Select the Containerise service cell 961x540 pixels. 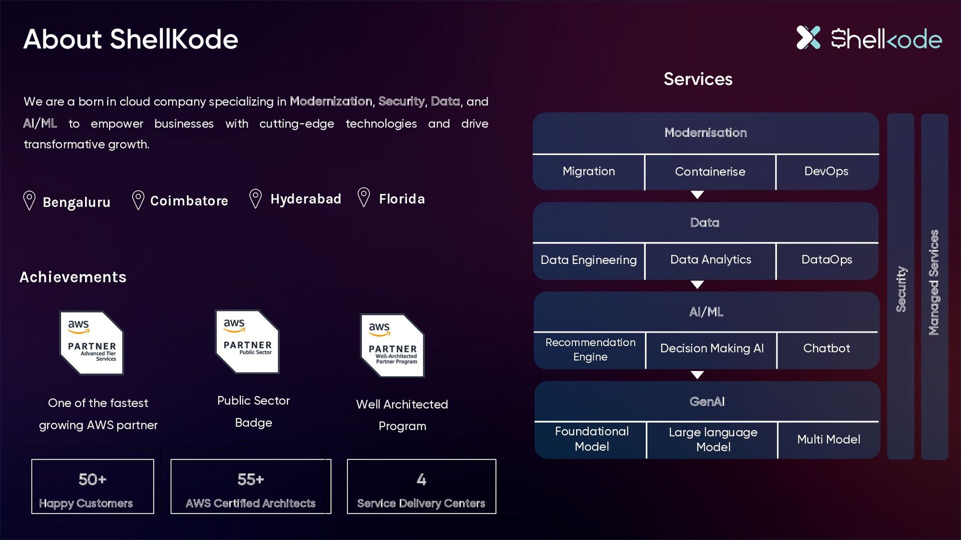pyautogui.click(x=710, y=172)
